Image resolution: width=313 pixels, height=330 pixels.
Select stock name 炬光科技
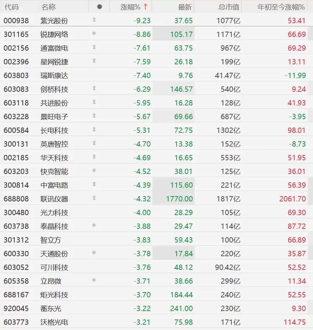[54, 295]
